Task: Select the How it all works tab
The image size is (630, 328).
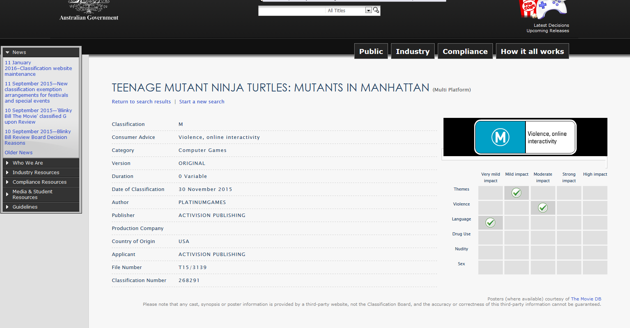Action: pos(532,51)
